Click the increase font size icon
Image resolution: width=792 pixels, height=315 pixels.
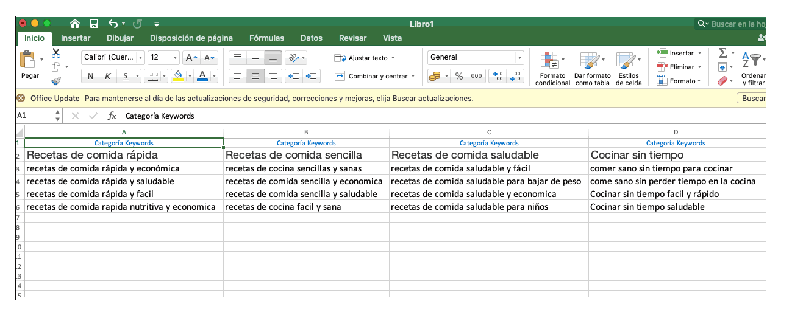point(191,58)
